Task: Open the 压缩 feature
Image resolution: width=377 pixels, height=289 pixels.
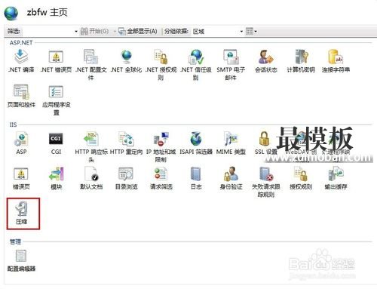Action: (x=23, y=214)
